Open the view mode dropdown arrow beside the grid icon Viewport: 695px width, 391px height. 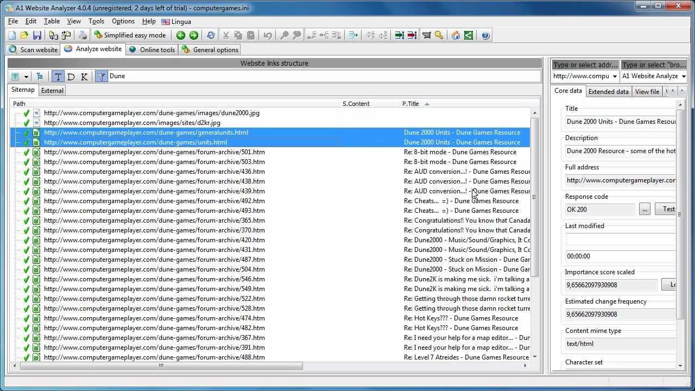coord(26,77)
